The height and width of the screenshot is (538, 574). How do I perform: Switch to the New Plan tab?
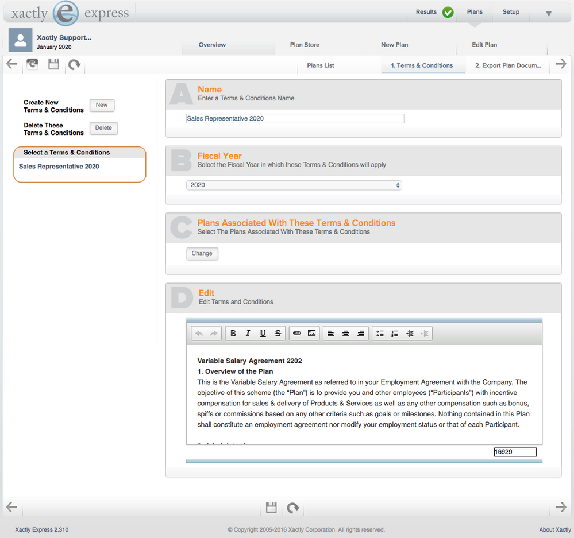click(394, 45)
